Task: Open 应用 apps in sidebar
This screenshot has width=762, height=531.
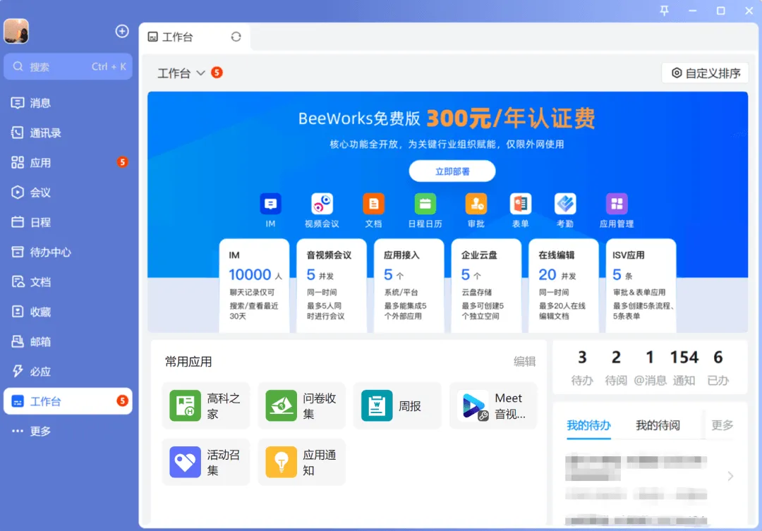Action: coord(68,163)
